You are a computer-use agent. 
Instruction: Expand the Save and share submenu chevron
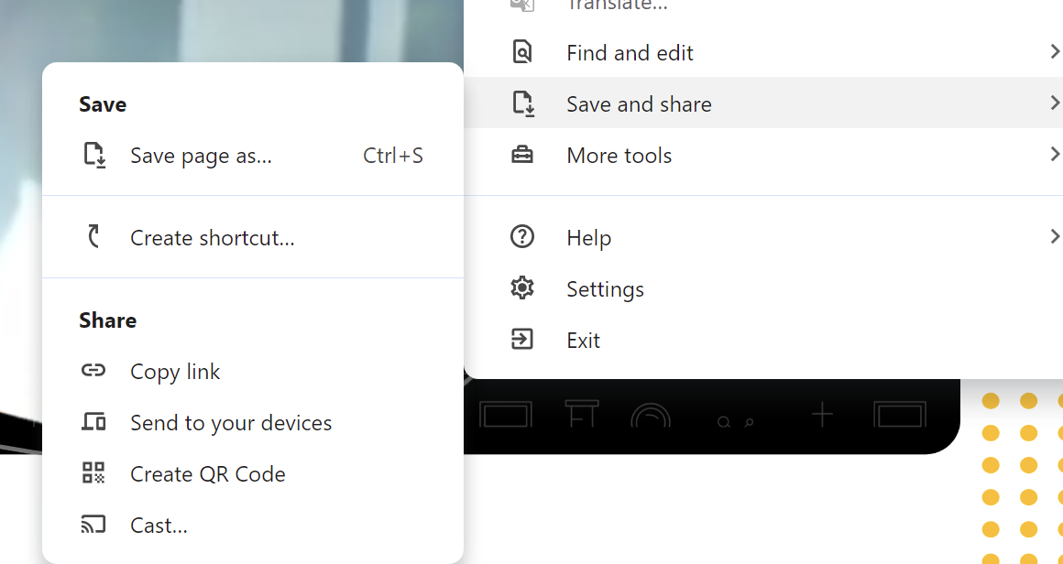(x=1056, y=103)
